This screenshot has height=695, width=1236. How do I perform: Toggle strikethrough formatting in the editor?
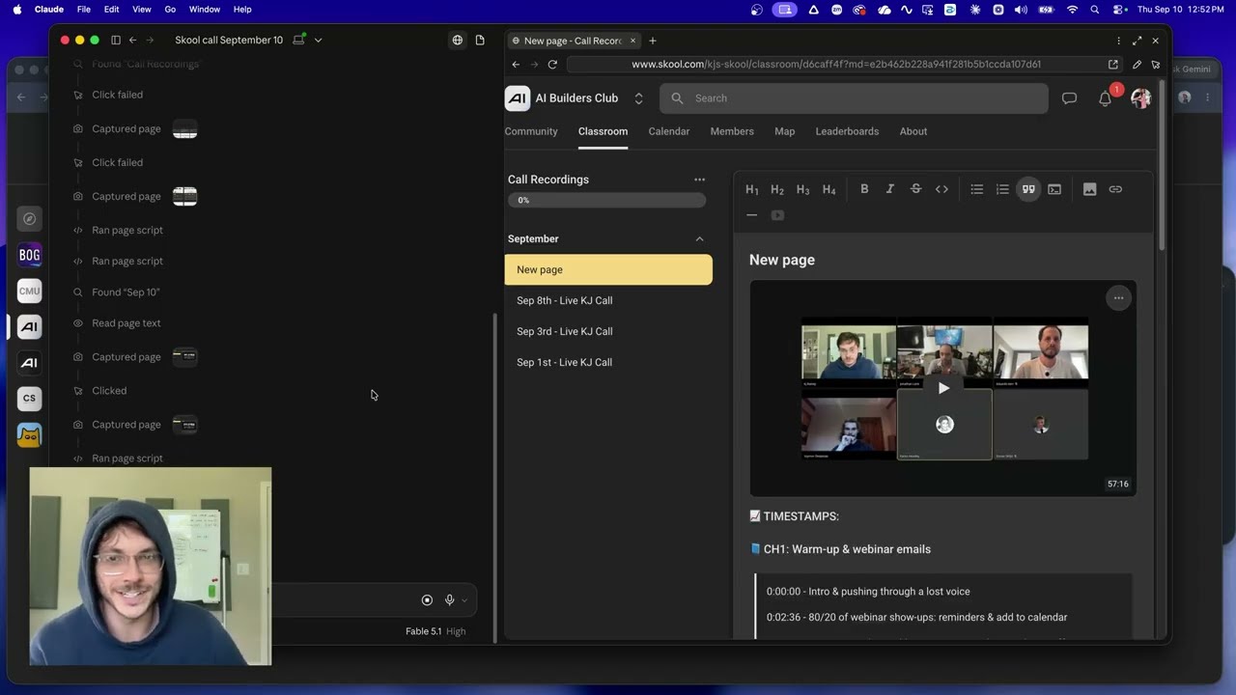[915, 189]
